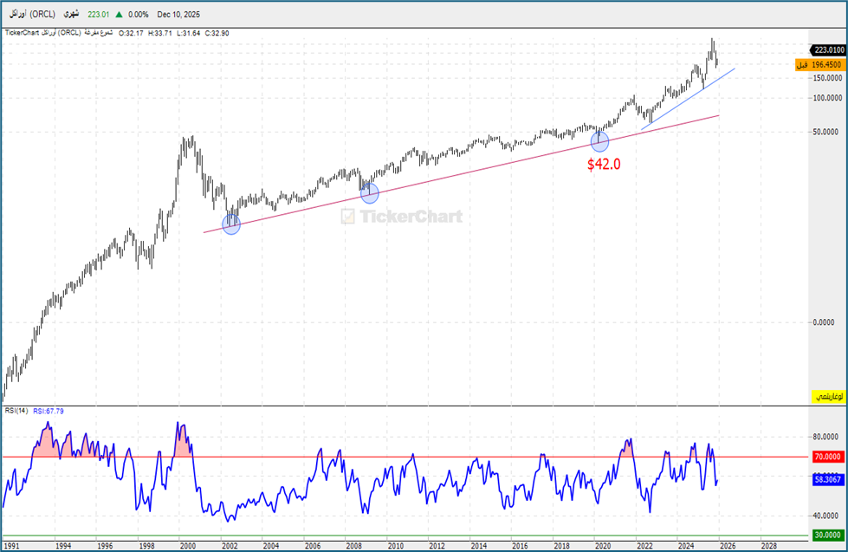This screenshot has width=848, height=552.
Task: Click the ORCL symbol name in header
Action: point(32,14)
